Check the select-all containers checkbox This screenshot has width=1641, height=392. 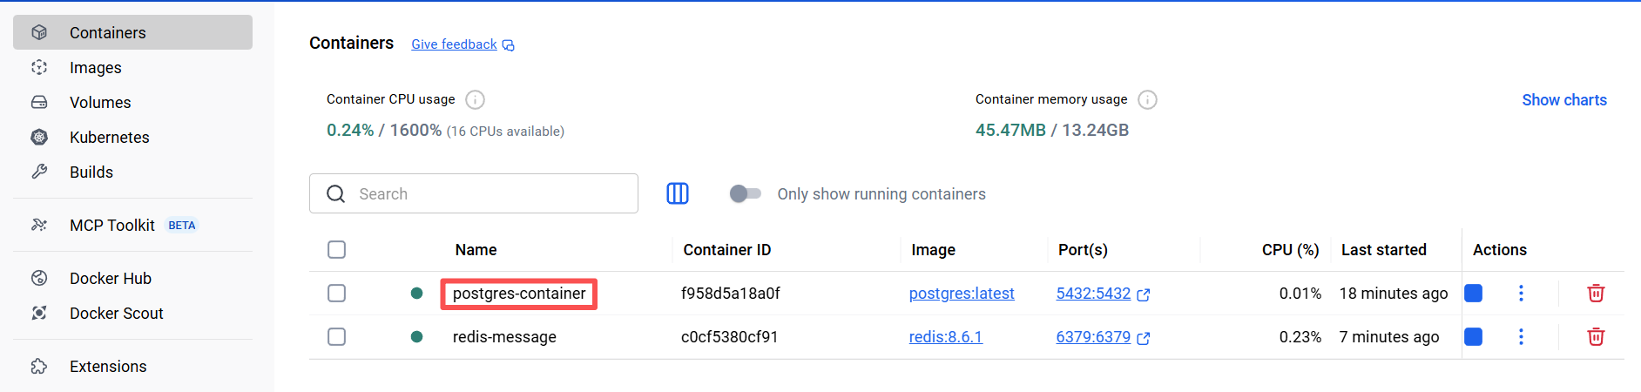click(337, 250)
